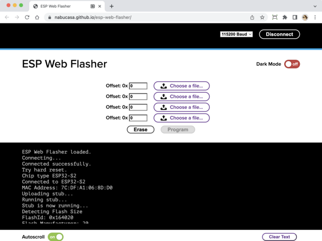Click the lock icon in address bar

coord(49,18)
